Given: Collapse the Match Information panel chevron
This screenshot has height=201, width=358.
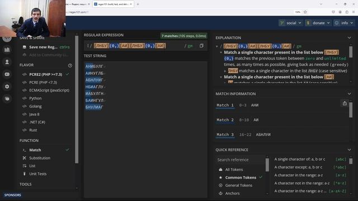Looking at the screenshot, I should (x=349, y=94).
